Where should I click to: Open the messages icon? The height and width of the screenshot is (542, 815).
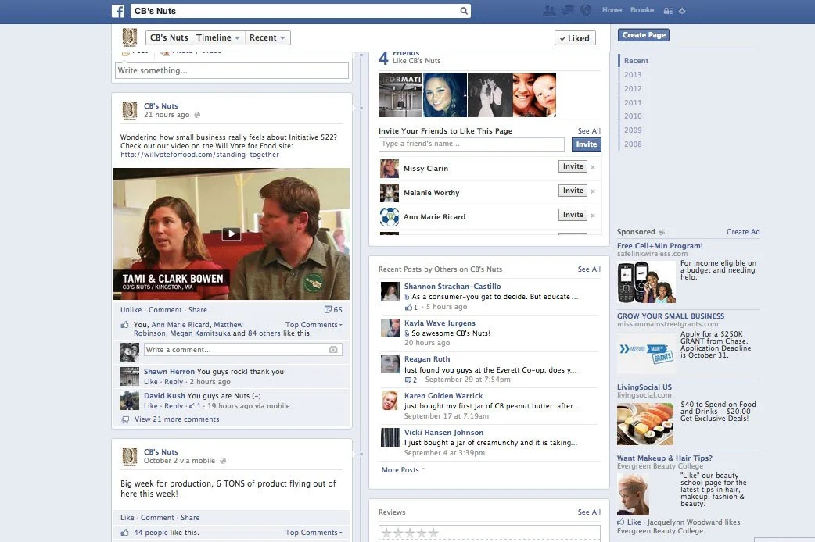(568, 10)
